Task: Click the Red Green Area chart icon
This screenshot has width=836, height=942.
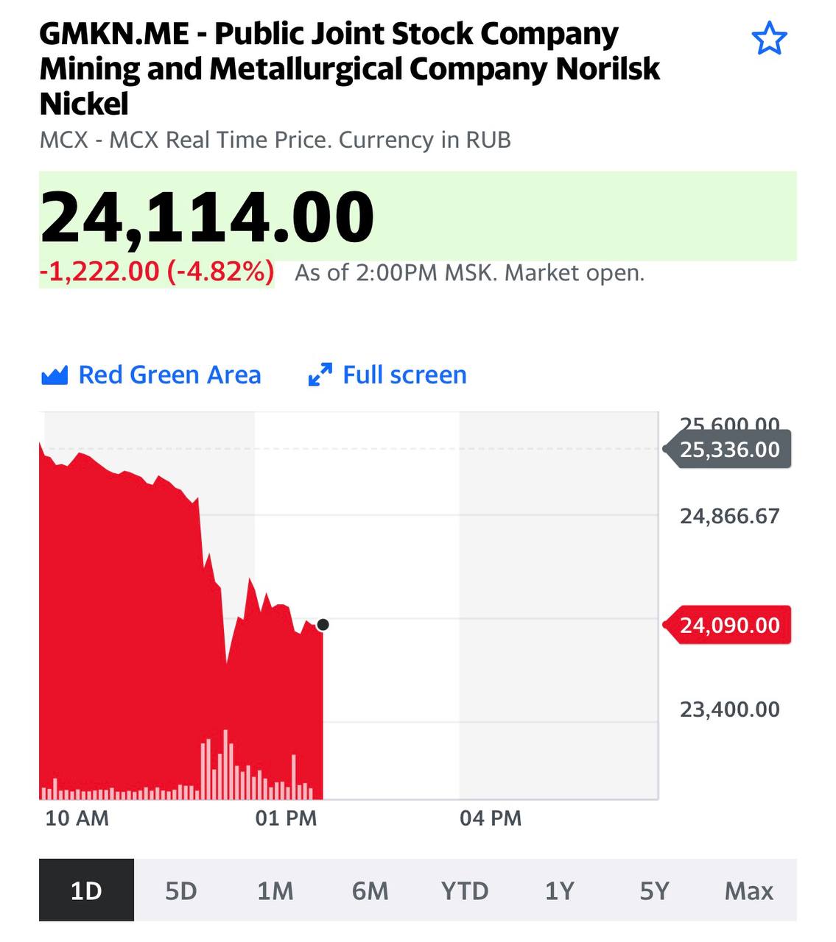Action: pyautogui.click(x=55, y=375)
